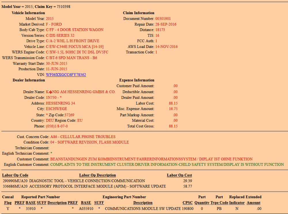Click the Causal Flag column header
The image size is (288, 214).
tap(8, 203)
